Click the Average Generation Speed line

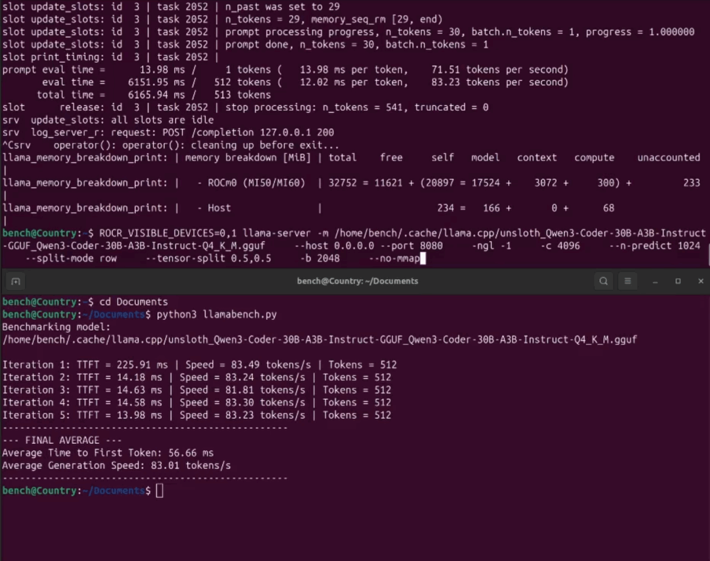coord(116,465)
